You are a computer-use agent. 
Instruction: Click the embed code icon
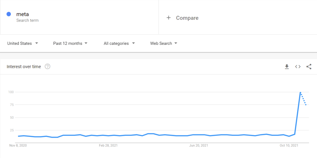[x=298, y=66]
